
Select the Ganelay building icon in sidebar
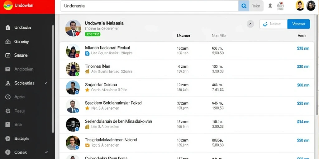pyautogui.click(x=8, y=42)
